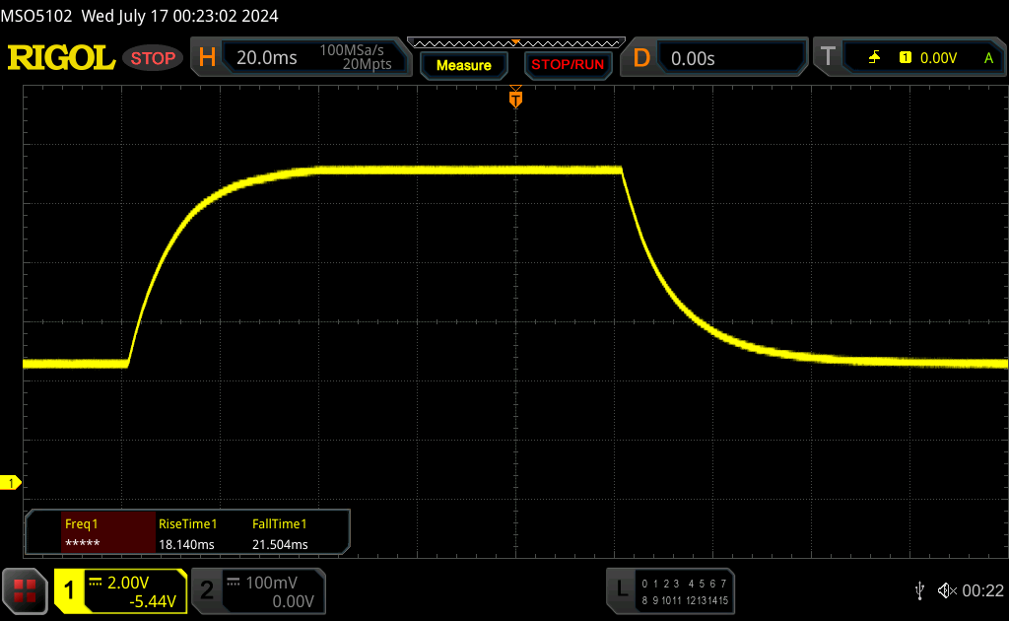
Task: Click the trigger mode A indicator
Action: pos(988,58)
